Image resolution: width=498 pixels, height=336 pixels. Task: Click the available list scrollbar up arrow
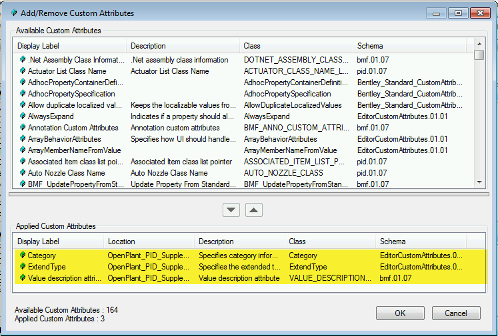(479, 44)
